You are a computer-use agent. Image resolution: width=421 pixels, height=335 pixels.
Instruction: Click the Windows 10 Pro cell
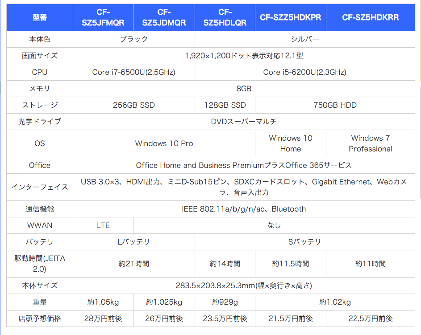pos(164,143)
